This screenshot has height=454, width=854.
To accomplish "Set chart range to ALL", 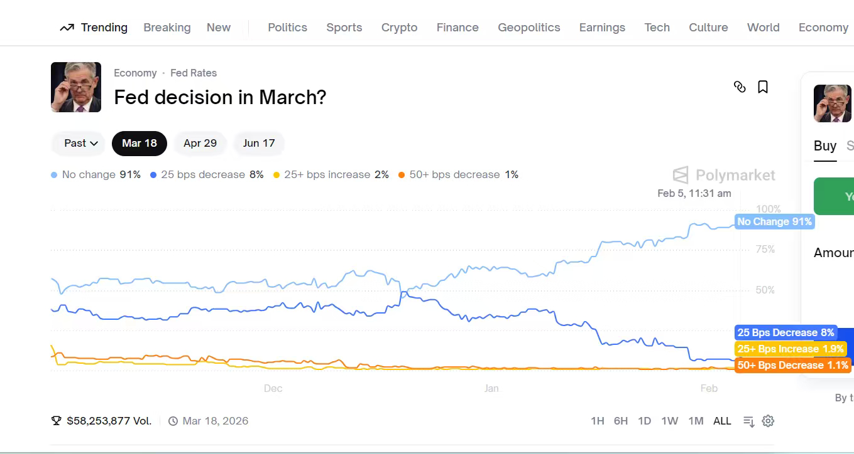I will click(722, 421).
